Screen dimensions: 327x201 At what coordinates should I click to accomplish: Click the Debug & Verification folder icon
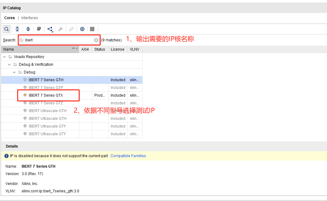(15, 65)
